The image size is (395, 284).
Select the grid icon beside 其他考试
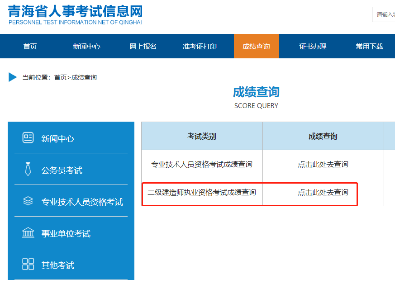[28, 264]
